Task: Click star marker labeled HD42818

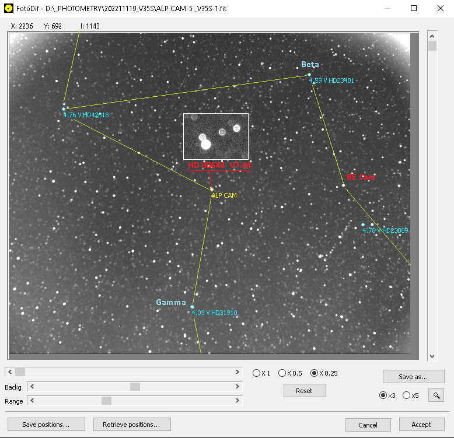Action: [64, 108]
